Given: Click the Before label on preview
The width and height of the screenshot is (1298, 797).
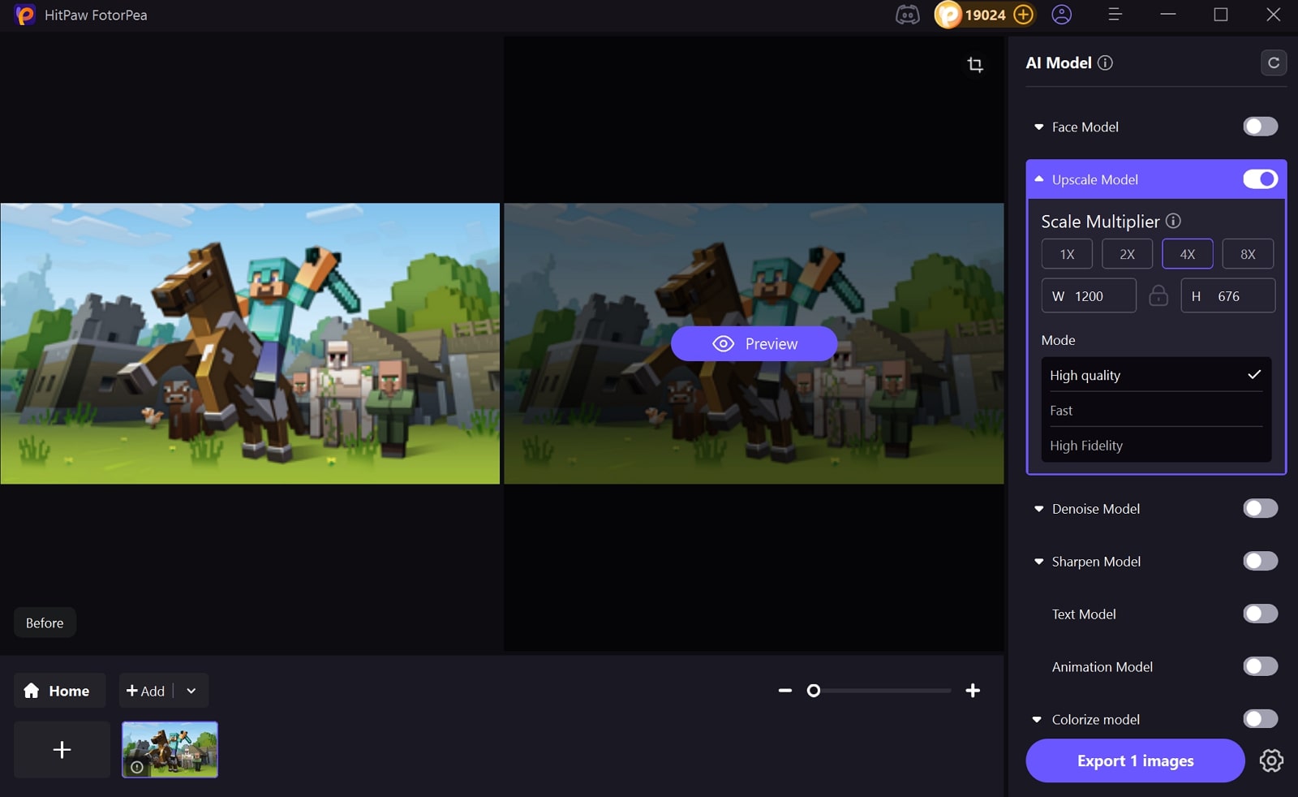Looking at the screenshot, I should point(45,623).
